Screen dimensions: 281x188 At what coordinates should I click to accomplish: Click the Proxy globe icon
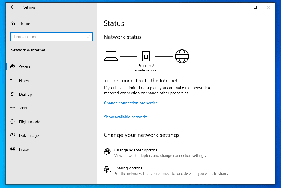13,149
